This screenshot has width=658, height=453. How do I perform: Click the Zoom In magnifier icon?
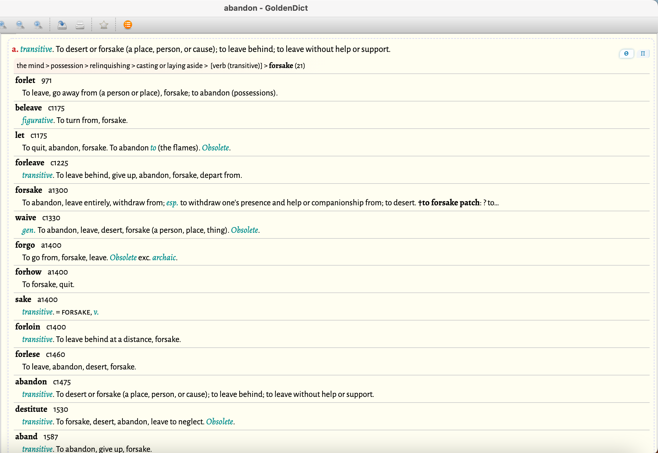3,25
